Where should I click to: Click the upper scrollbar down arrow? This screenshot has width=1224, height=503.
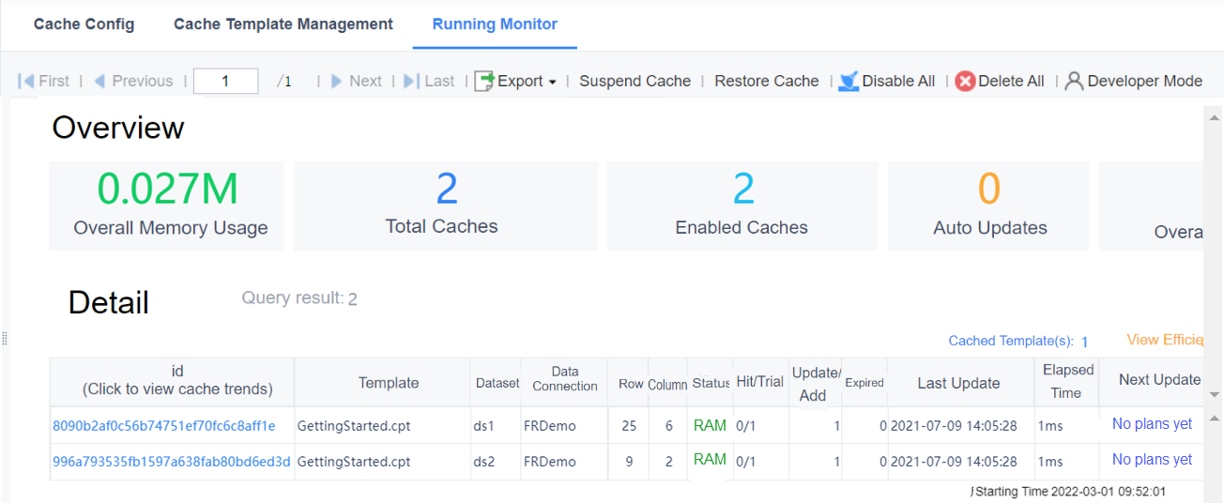[x=1214, y=395]
